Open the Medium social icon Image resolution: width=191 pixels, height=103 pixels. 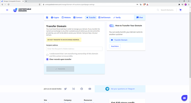[73, 89]
